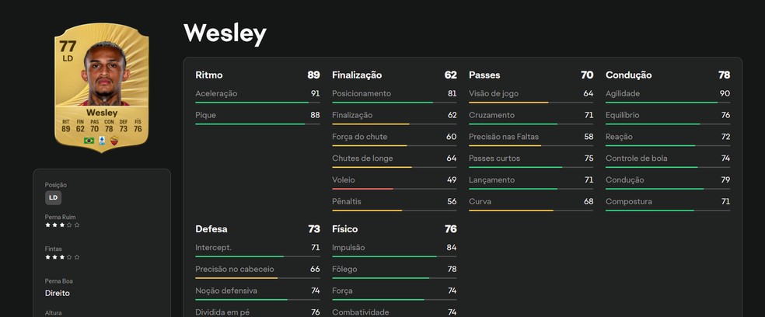Screen dimensions: 765x317
Task: Click the Brazil flag icon on card
Action: [89, 141]
